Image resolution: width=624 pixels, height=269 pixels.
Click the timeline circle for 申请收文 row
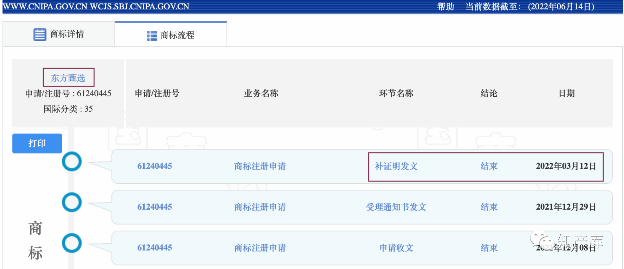[71, 243]
